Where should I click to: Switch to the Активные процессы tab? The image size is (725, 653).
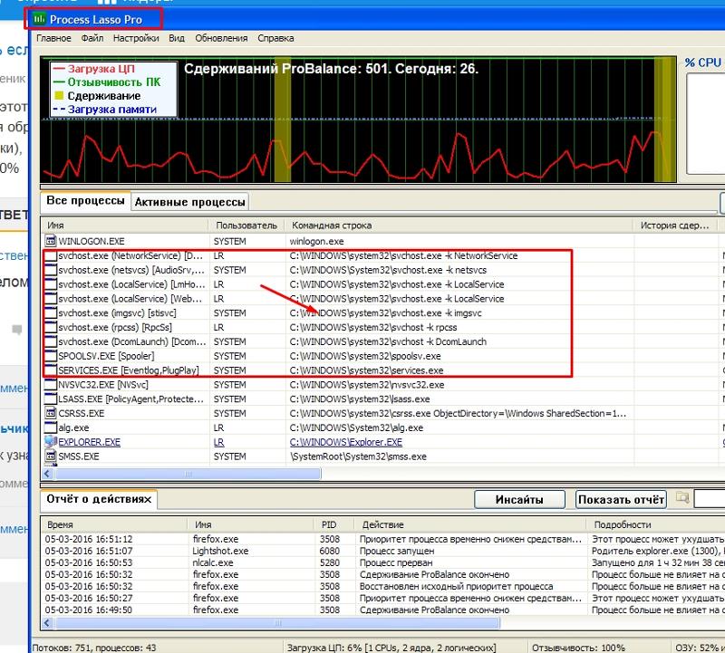click(x=189, y=202)
